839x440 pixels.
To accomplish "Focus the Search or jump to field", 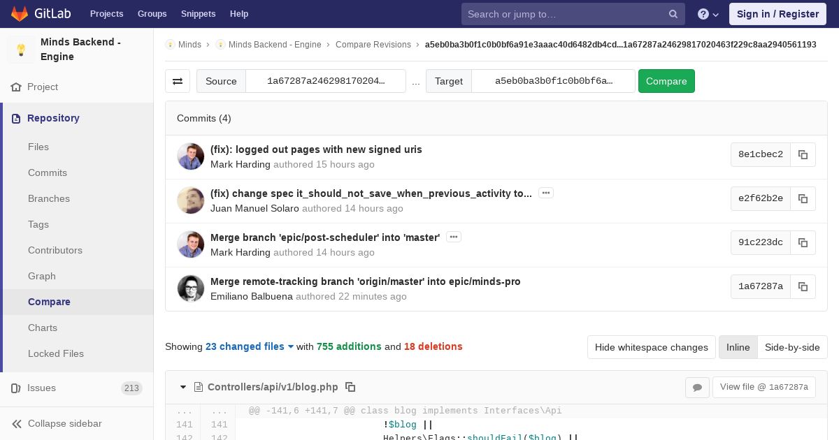I will [x=563, y=14].
